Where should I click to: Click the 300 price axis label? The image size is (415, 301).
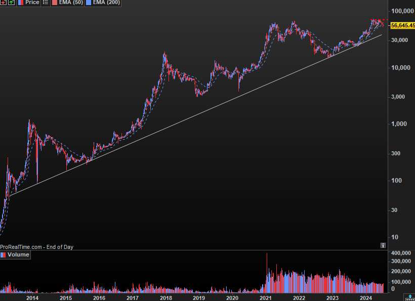(396, 153)
